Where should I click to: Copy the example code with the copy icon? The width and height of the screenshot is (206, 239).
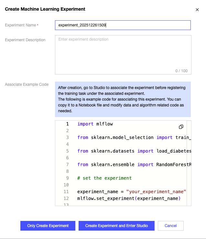181,127
